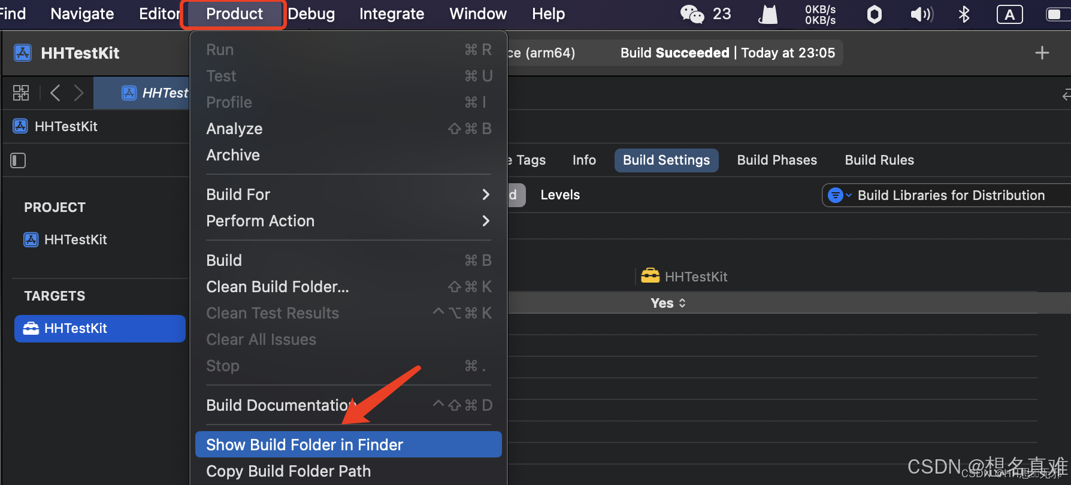Click the Bluetooth icon in the menu bar
The width and height of the screenshot is (1071, 485).
tap(963, 14)
